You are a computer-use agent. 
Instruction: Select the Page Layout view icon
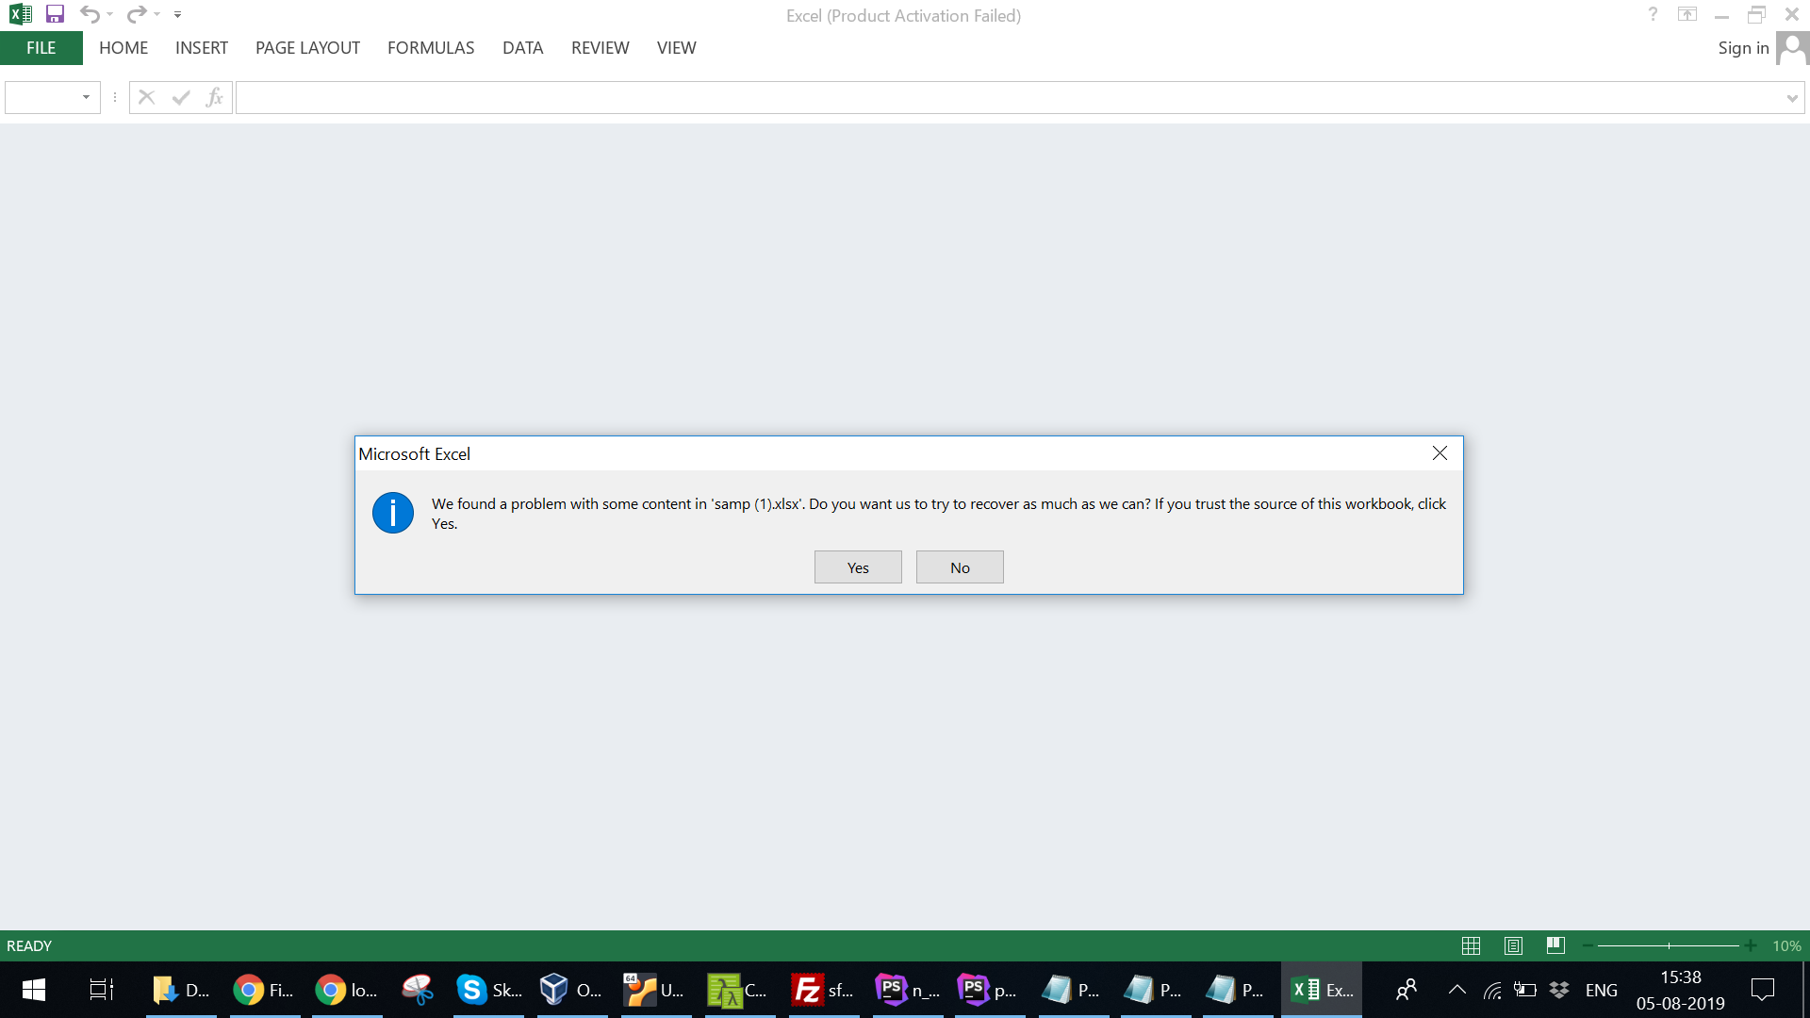(x=1513, y=945)
